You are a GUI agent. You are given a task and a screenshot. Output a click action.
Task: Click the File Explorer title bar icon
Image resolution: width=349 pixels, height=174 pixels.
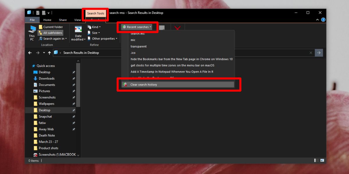29,12
